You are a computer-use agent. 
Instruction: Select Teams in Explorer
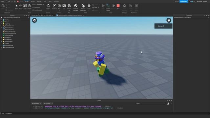coord(7,44)
